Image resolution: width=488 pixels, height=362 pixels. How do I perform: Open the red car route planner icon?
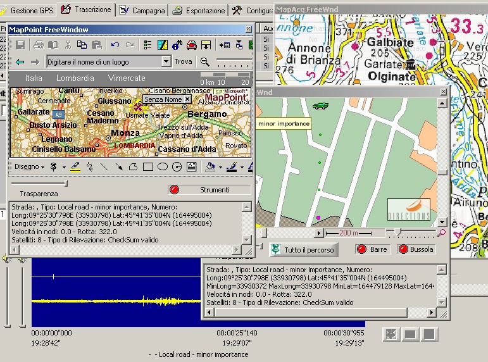click(x=192, y=45)
